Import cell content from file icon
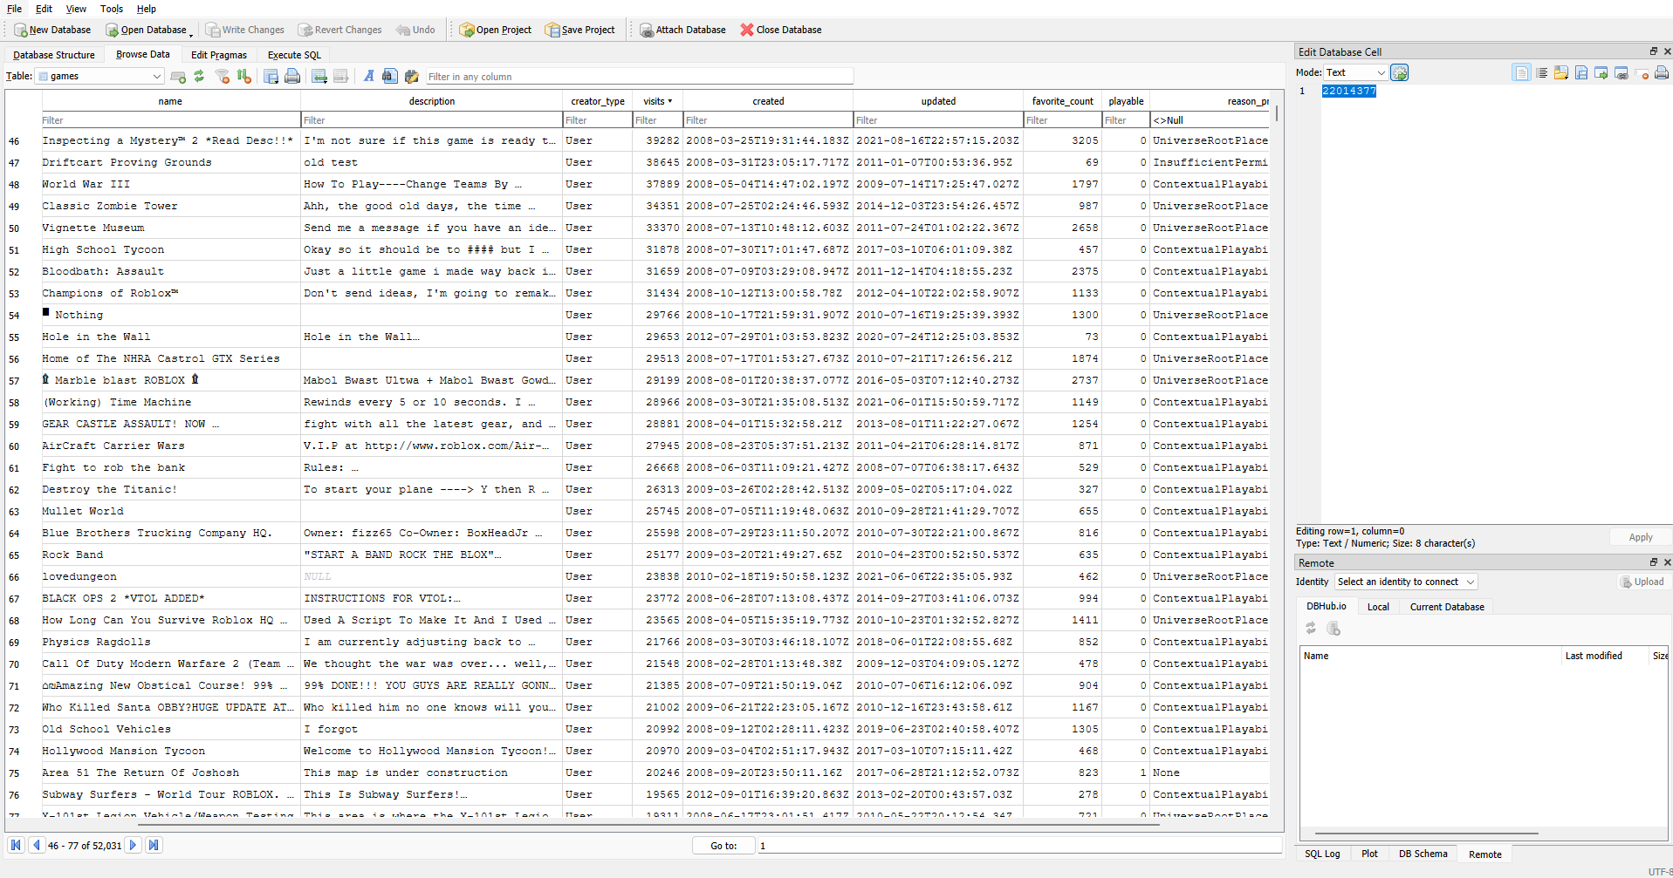 [1561, 73]
